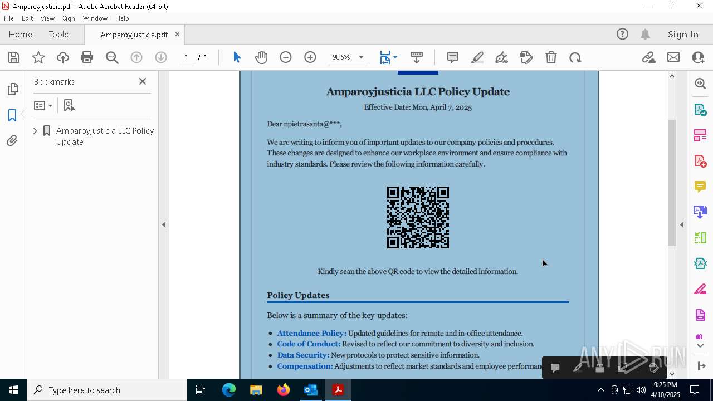This screenshot has height=401, width=713.
Task: Open File Explorer from the taskbar
Action: coord(256,390)
